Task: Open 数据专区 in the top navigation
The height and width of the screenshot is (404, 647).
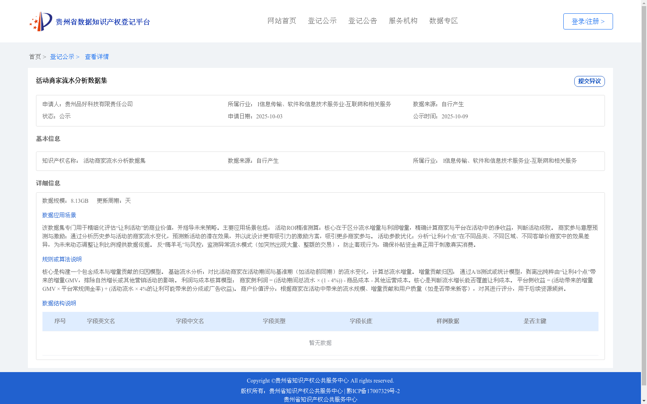Action: (x=444, y=21)
